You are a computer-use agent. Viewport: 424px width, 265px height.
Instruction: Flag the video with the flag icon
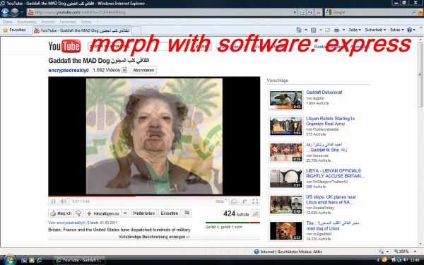[187, 213]
